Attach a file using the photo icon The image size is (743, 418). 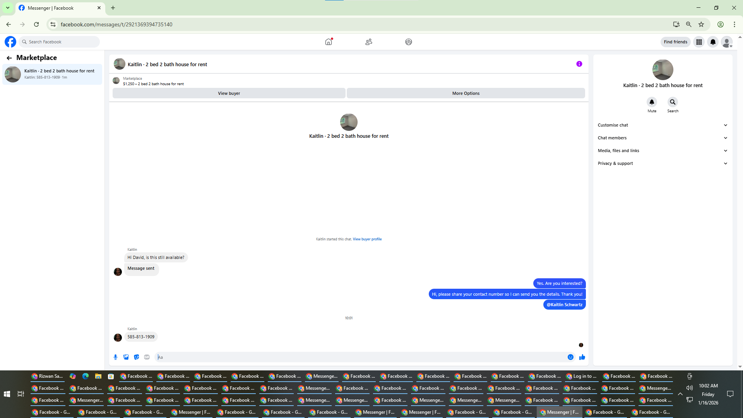point(126,357)
